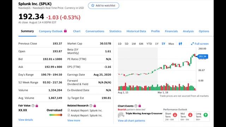Click the lock icon next to Fair Value

click(37, 105)
